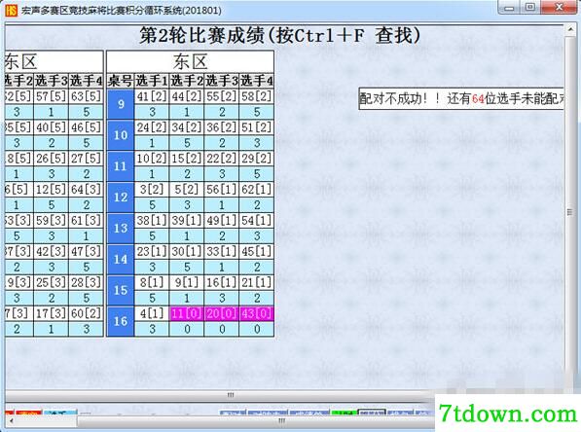Image resolution: width=581 pixels, height=432 pixels.
Task: Click the vertical scrollbar thumb grip
Action: pyautogui.click(x=570, y=212)
